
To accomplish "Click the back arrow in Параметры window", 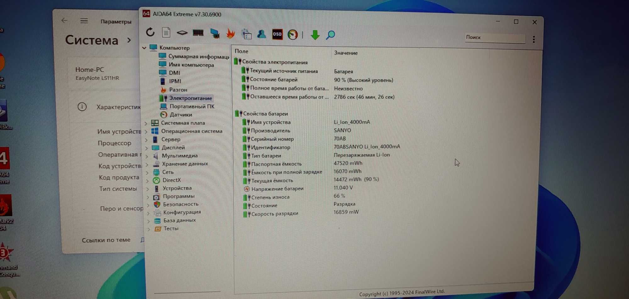I will (x=64, y=20).
